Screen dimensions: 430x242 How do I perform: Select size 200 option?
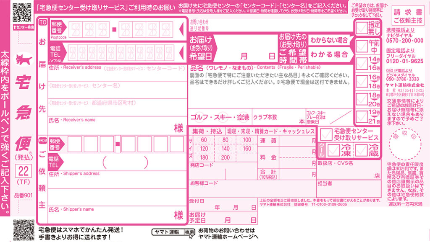click(225, 157)
